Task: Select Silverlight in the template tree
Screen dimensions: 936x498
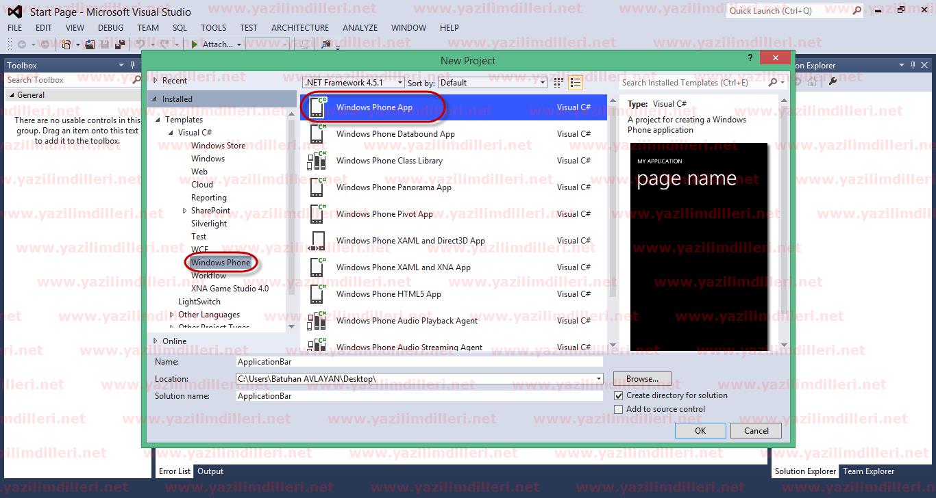Action: [x=209, y=224]
